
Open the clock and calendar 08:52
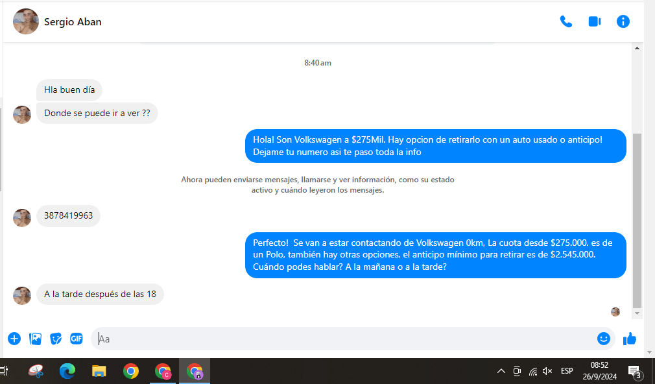pyautogui.click(x=599, y=371)
